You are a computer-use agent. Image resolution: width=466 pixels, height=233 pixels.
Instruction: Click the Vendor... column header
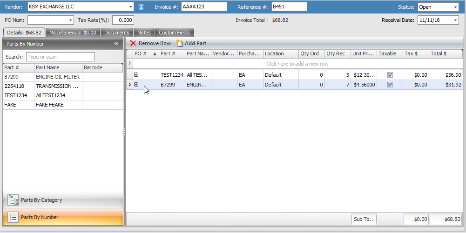coord(224,54)
